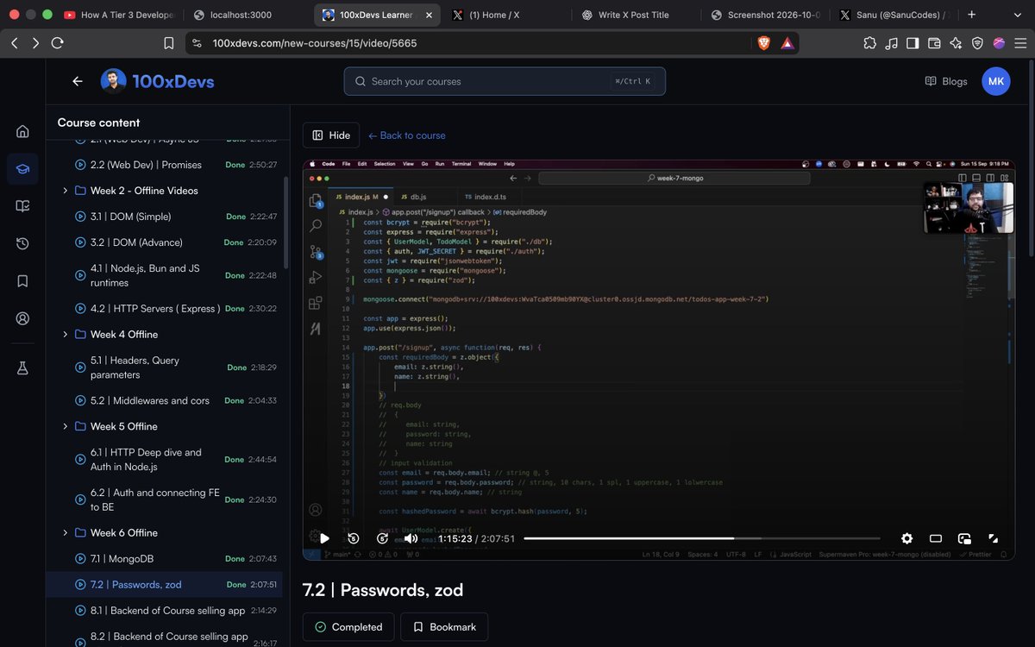Toggle picture-in-picture on the video

coord(964,538)
